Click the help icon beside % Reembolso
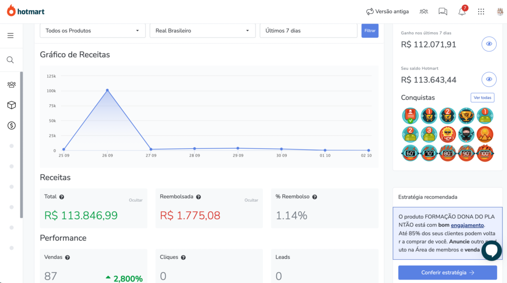507x283 pixels. coord(314,197)
